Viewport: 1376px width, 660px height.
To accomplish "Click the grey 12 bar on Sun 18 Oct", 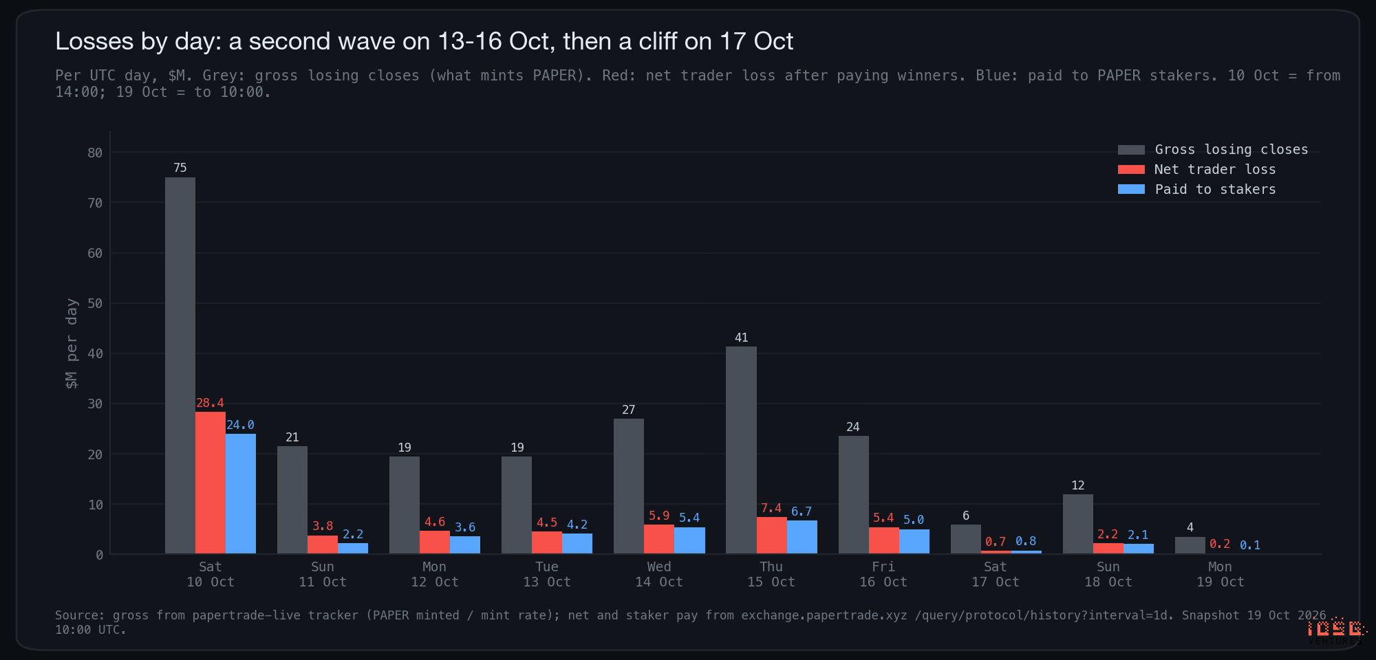I will [x=1078, y=524].
